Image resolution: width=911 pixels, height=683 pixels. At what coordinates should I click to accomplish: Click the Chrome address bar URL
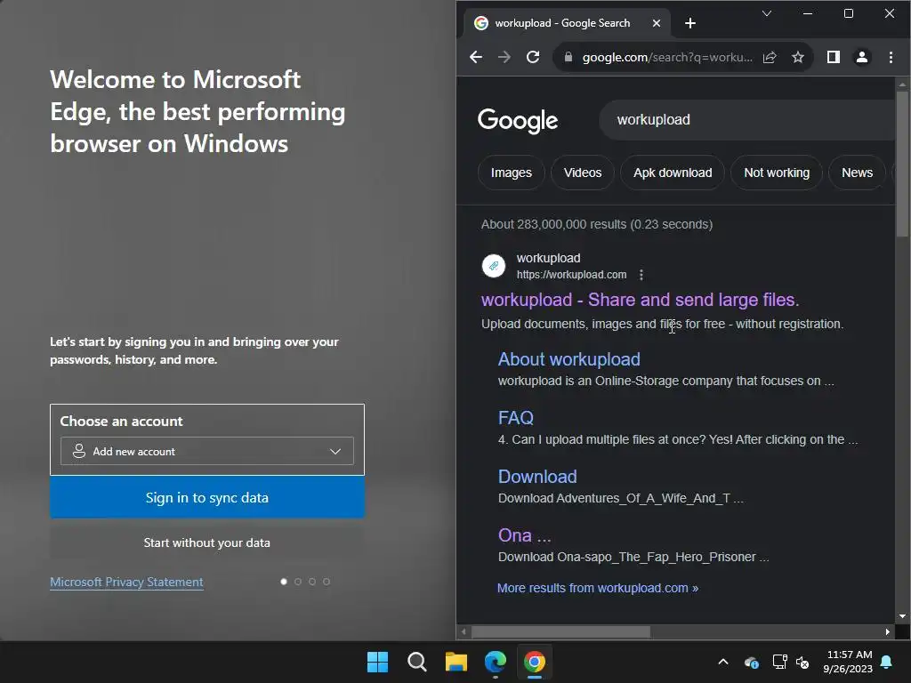667,57
